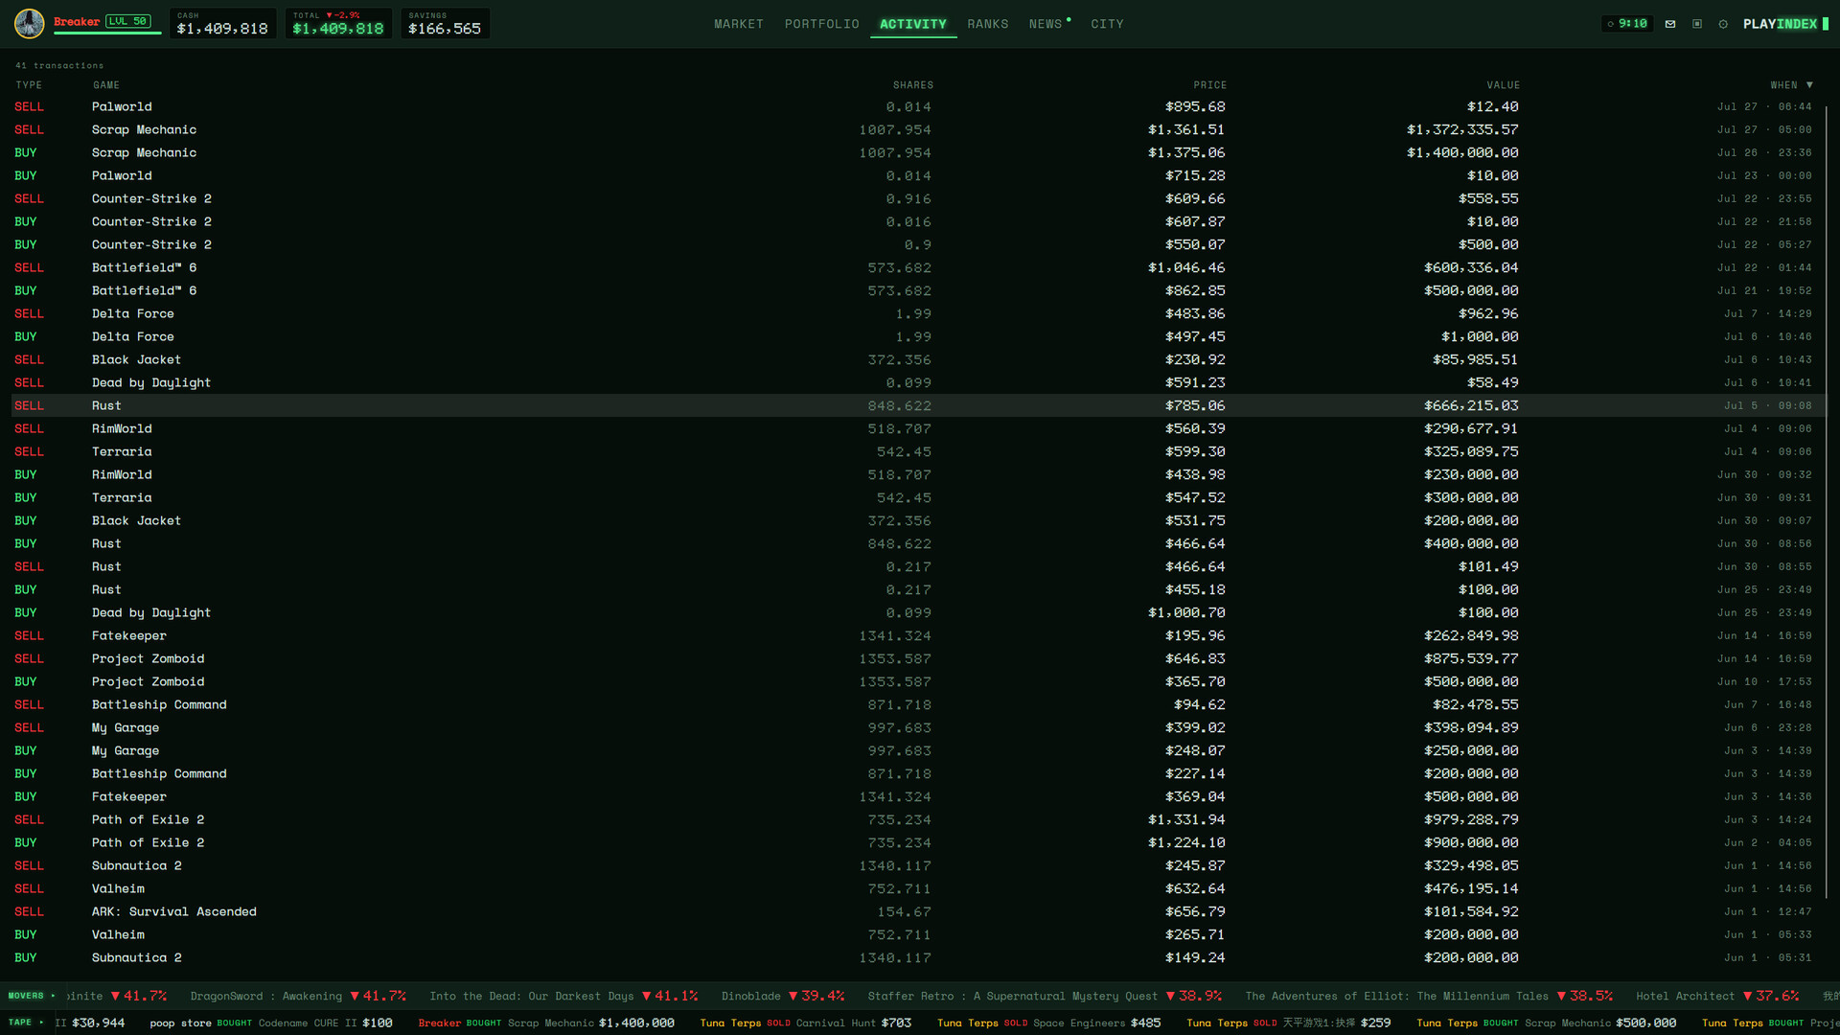Open the mail envelope icon
Viewport: 1840px width, 1035px height.
pyautogui.click(x=1670, y=24)
